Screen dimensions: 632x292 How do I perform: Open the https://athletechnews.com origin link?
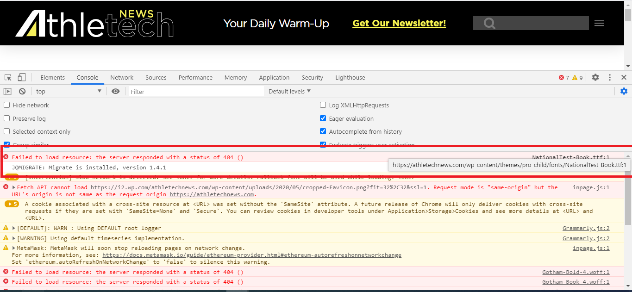coord(212,194)
